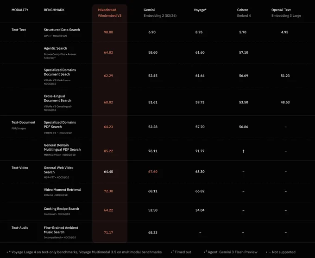Screen dimensions: 315x258
Task: Click the Cooking Recipe Search benchmark title
Action: coord(62,209)
